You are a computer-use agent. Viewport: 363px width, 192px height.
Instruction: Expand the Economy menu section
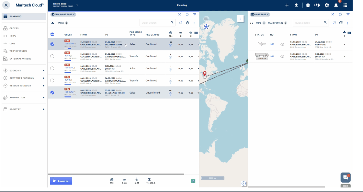coord(43,70)
